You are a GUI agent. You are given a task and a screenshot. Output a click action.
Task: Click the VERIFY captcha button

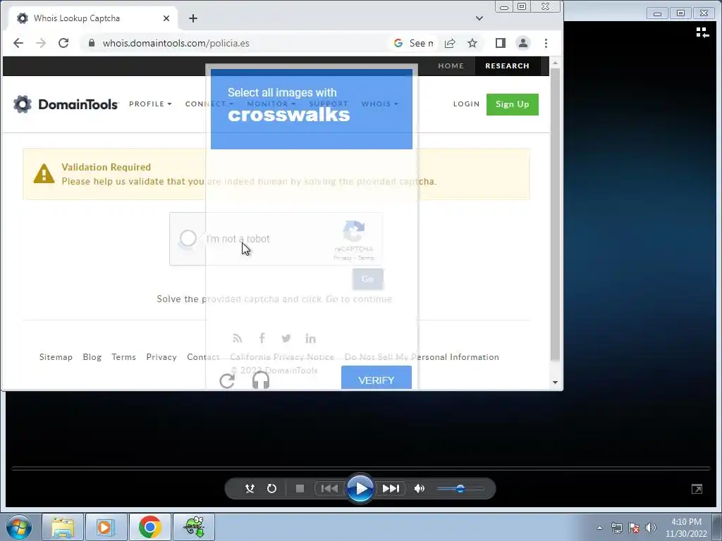(x=377, y=378)
